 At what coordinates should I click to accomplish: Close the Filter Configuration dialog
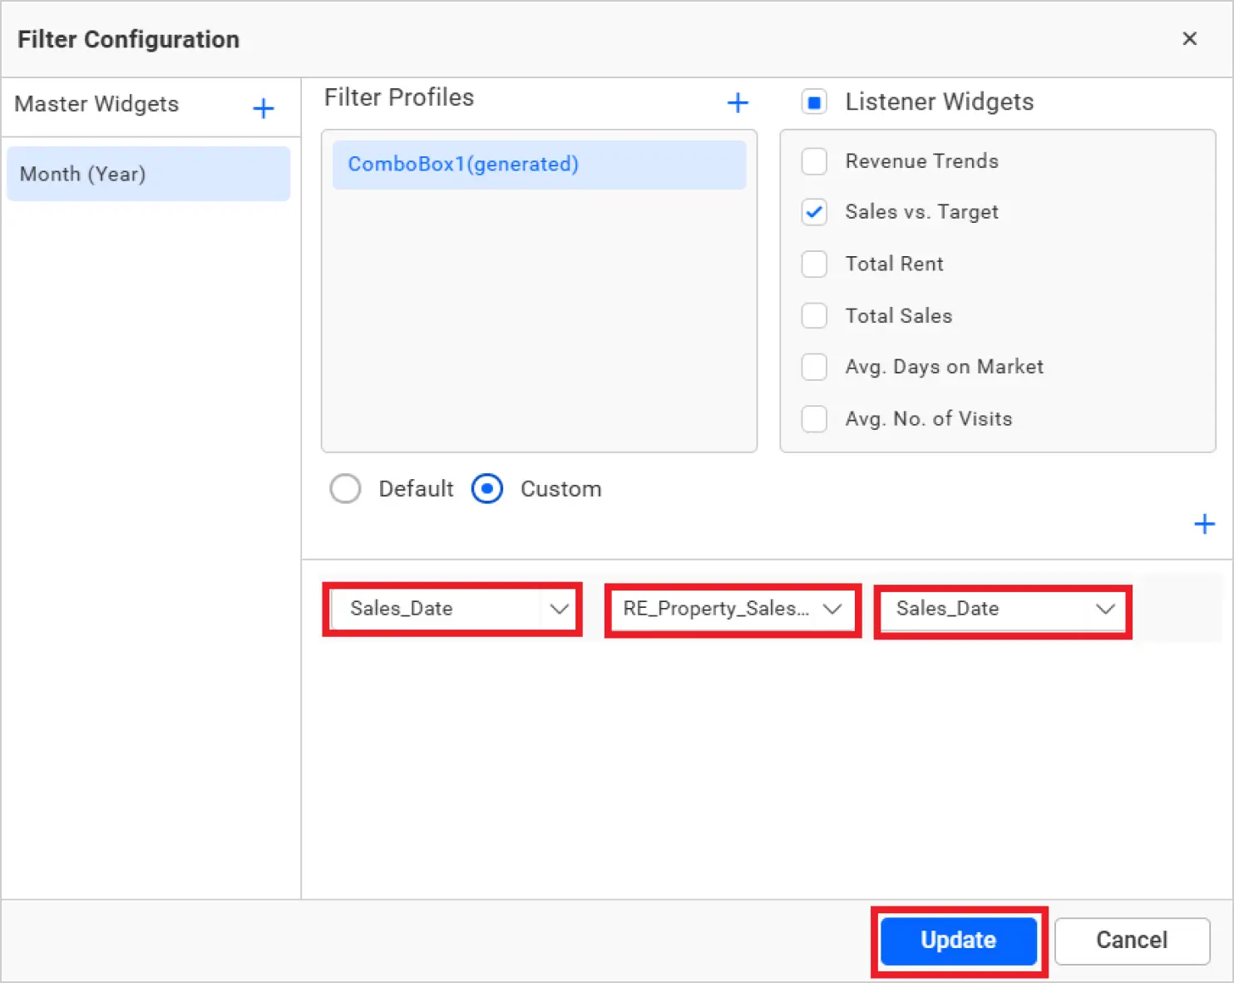point(1190,38)
